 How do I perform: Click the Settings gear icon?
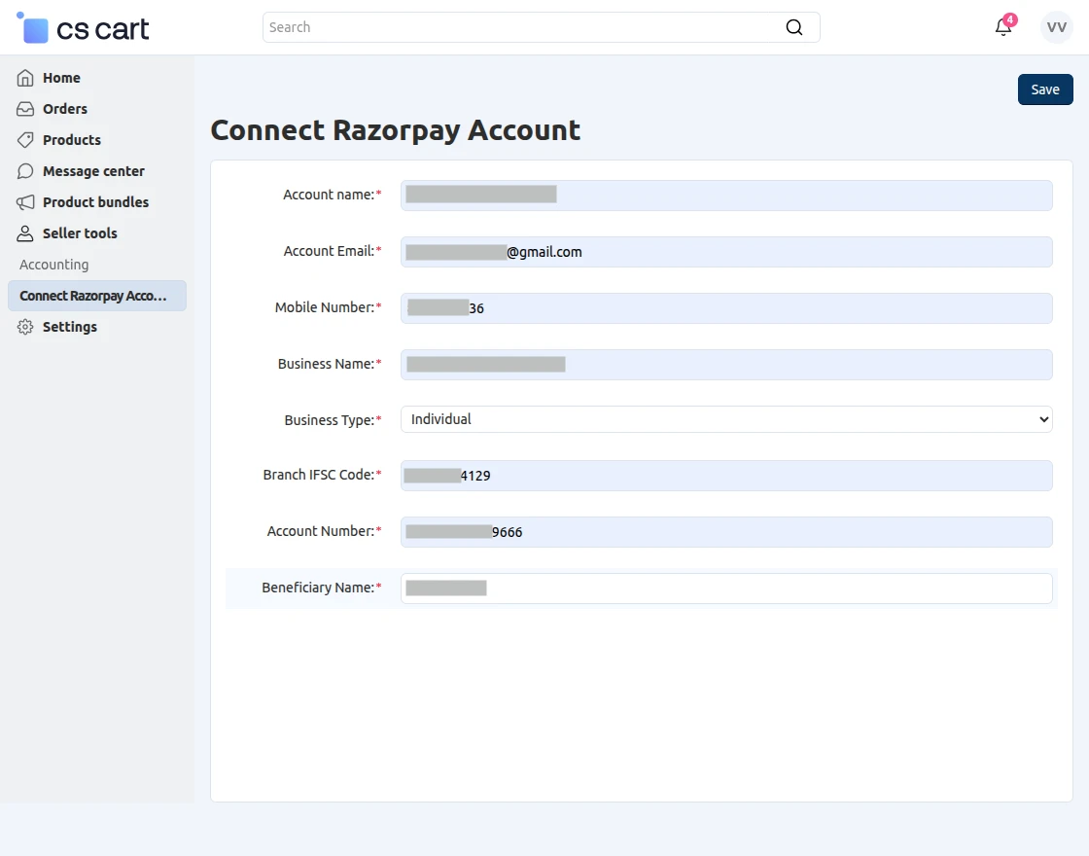click(x=24, y=327)
